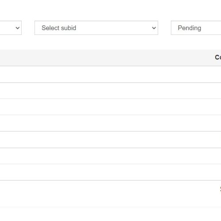The width and height of the screenshot is (221, 221).
Task: Select the third empty table row
Action: pyautogui.click(x=110, y=107)
